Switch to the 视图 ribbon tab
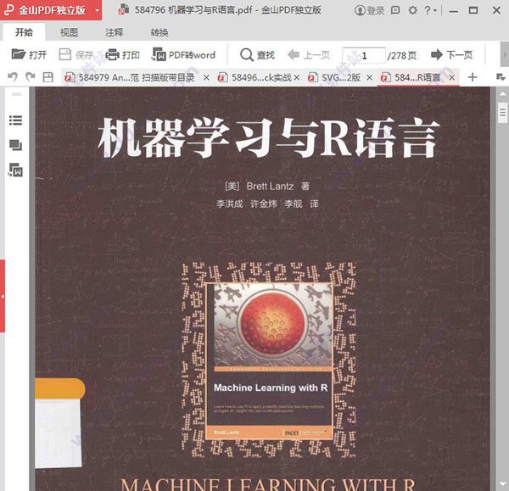The height and width of the screenshot is (491, 509). (x=70, y=32)
